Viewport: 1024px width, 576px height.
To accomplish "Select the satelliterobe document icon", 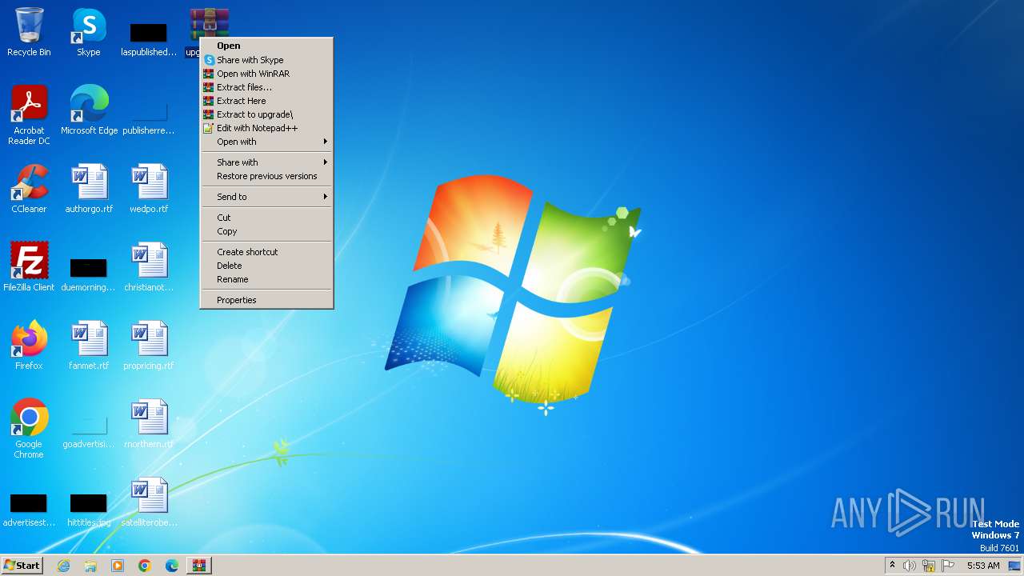I will coord(149,502).
